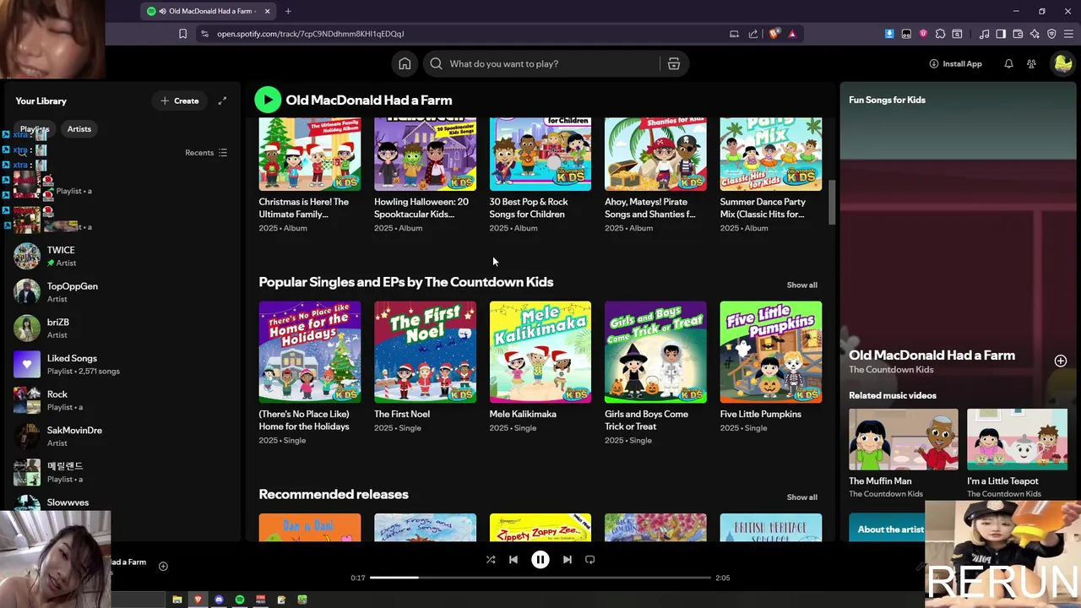Play Old MacDonald Had a Farm green button
Image resolution: width=1081 pixels, height=608 pixels.
[268, 100]
